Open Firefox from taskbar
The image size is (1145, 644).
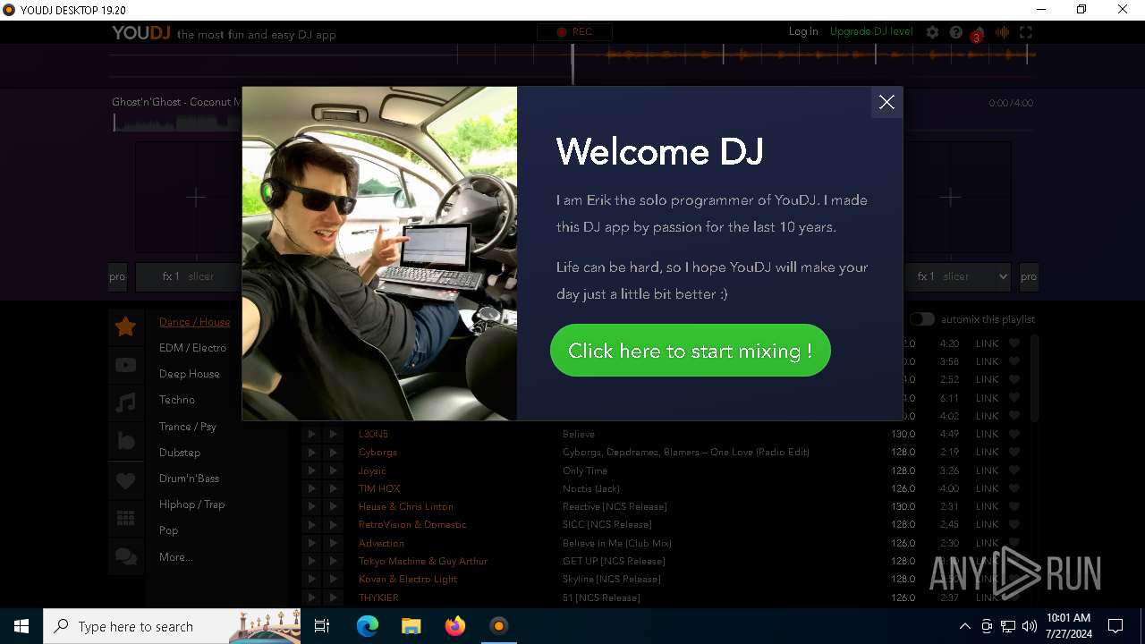click(x=455, y=626)
